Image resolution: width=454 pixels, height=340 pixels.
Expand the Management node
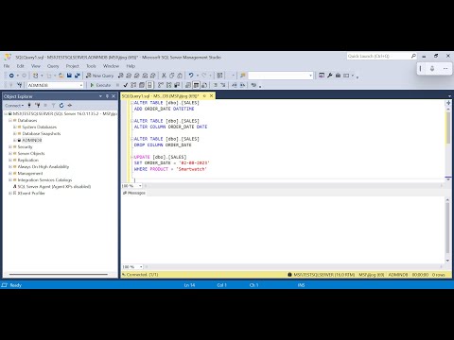point(10,173)
